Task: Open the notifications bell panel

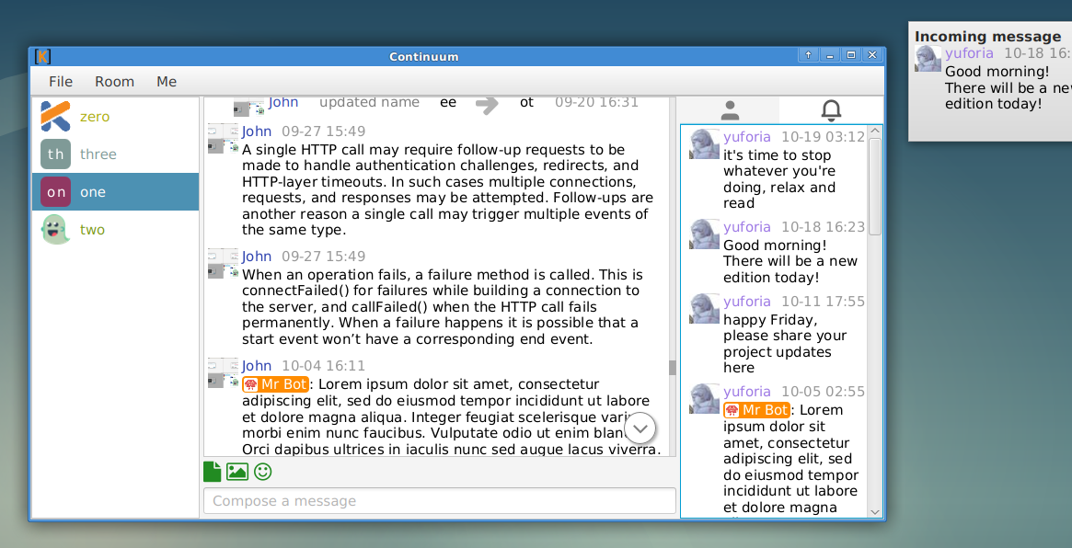Action: 830,109
